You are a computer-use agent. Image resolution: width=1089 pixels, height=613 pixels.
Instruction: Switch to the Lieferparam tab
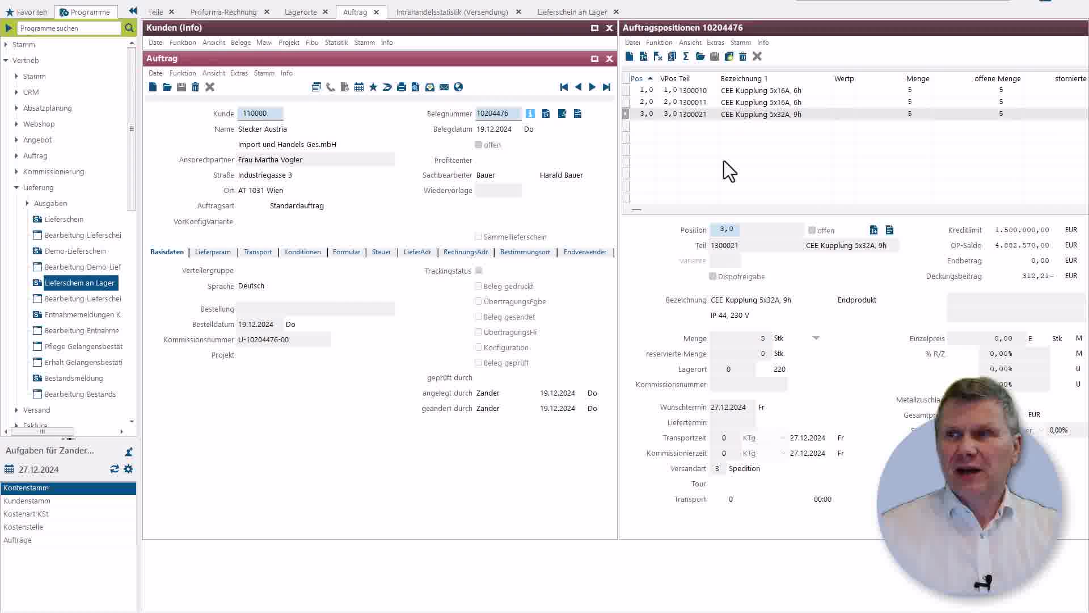(213, 252)
